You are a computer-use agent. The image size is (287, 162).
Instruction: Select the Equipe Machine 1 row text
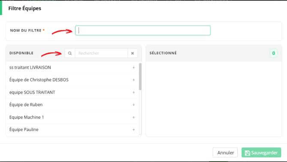27,117
